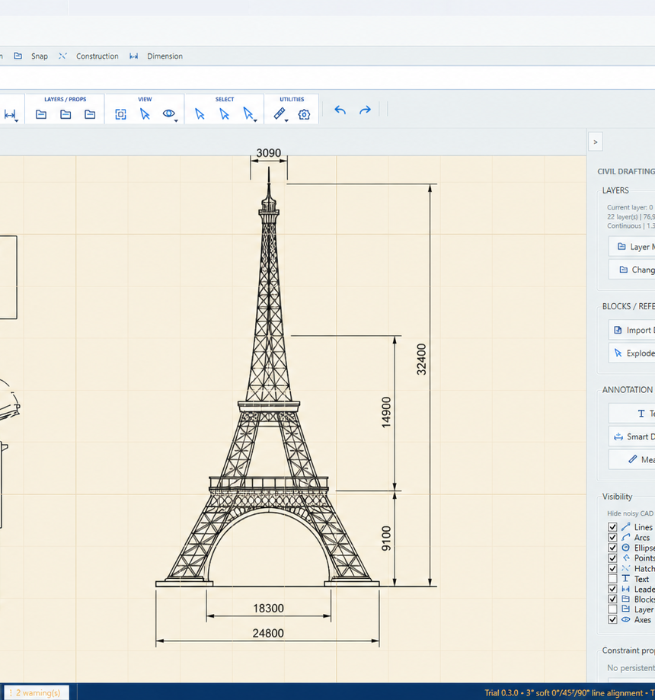Click the Redo arrow icon
This screenshot has width=655, height=700.
click(366, 110)
